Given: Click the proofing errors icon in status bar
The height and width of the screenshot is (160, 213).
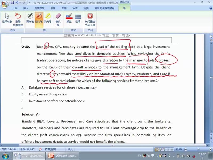Looking at the screenshot, I should tap(40, 149).
